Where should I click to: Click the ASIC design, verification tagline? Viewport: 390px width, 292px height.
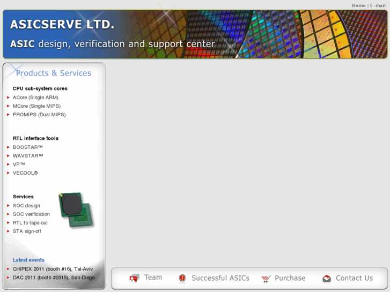coord(113,44)
